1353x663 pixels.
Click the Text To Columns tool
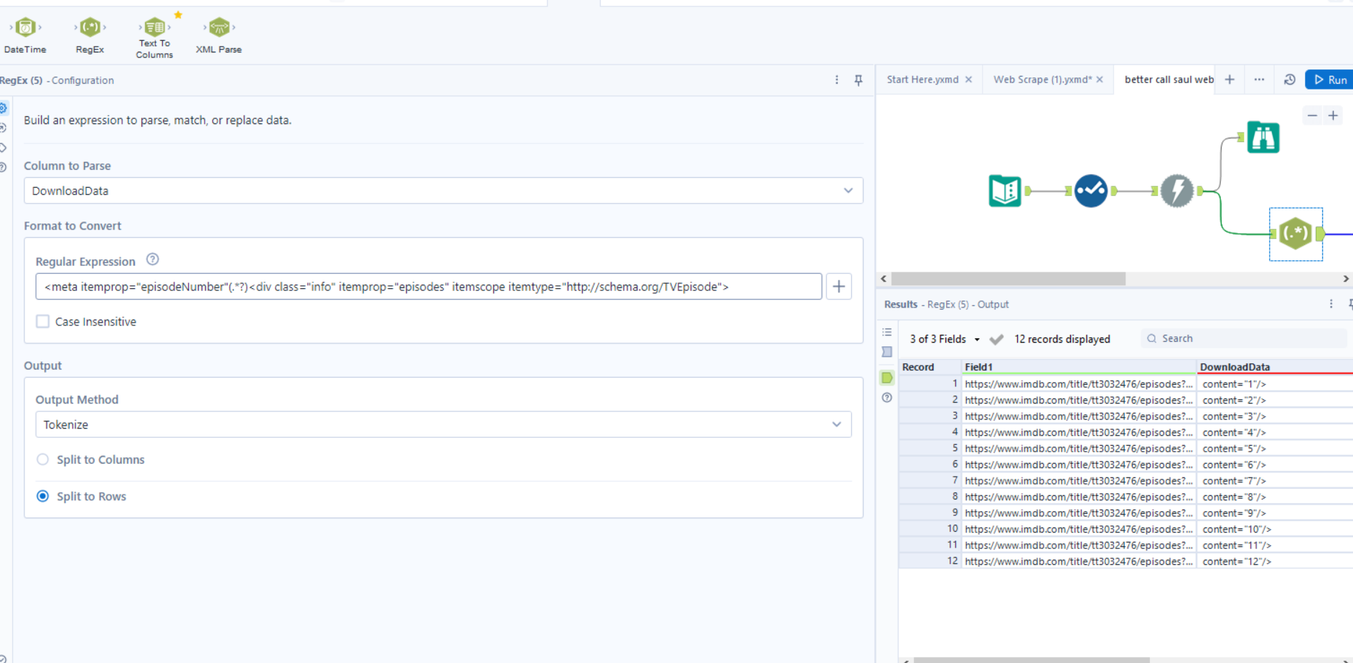click(x=154, y=28)
